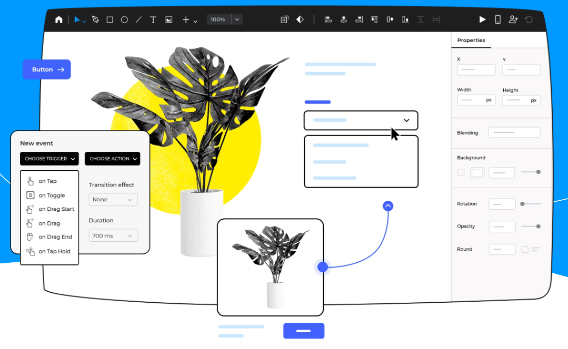
Task: Distribute selection vertically
Action: pyautogui.click(x=421, y=19)
